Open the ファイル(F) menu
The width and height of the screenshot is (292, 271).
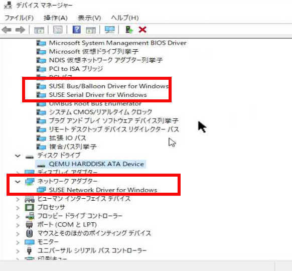pos(19,18)
